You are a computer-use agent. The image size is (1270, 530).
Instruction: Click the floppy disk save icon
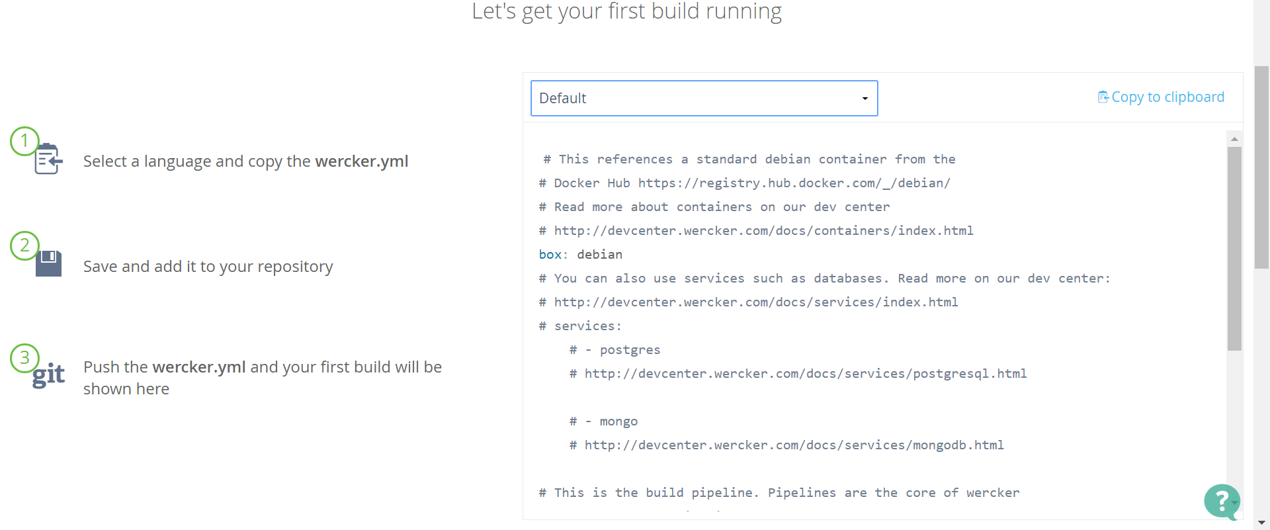[x=49, y=263]
